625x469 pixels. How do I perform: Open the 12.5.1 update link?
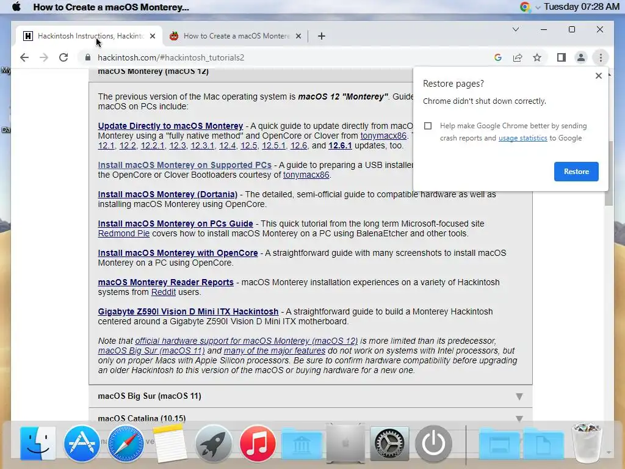tap(273, 145)
